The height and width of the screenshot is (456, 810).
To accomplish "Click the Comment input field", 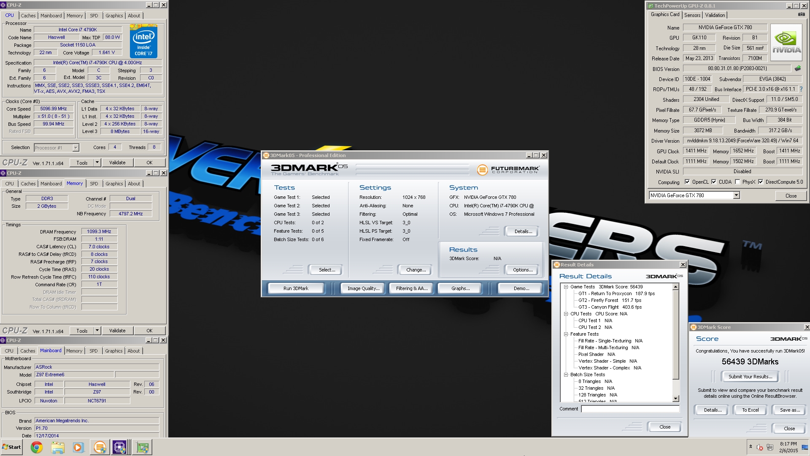I will 630,409.
